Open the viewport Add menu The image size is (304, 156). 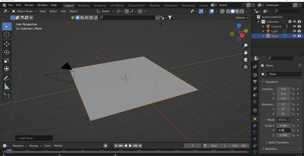pos(63,11)
